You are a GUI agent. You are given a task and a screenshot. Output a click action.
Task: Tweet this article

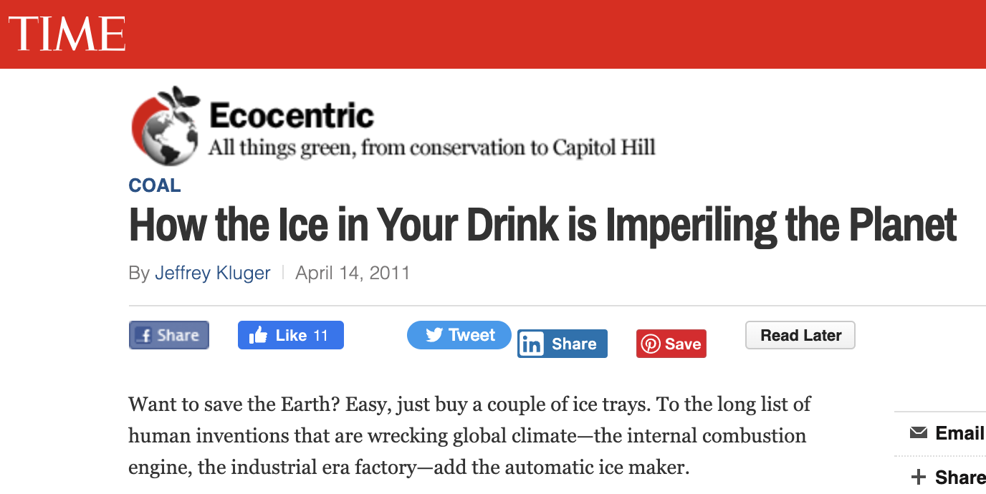(x=459, y=335)
